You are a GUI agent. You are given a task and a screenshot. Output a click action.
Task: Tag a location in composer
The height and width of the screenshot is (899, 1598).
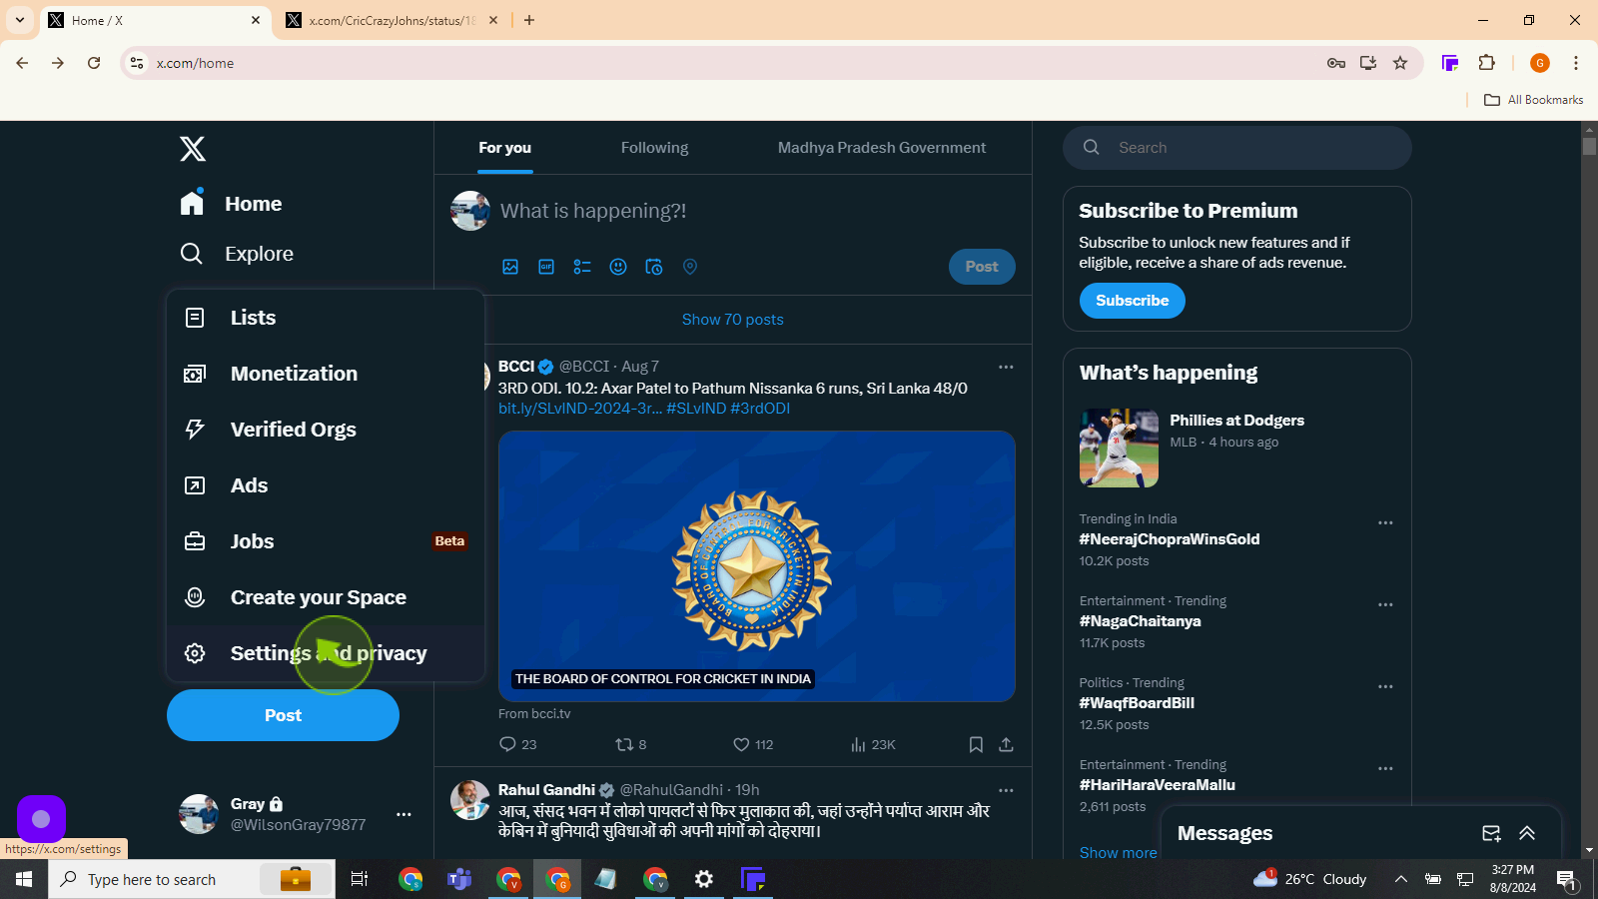[x=690, y=267]
